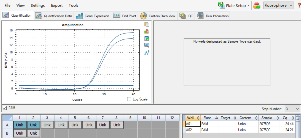
Task: Select plate column header 1
Action: 20,118
